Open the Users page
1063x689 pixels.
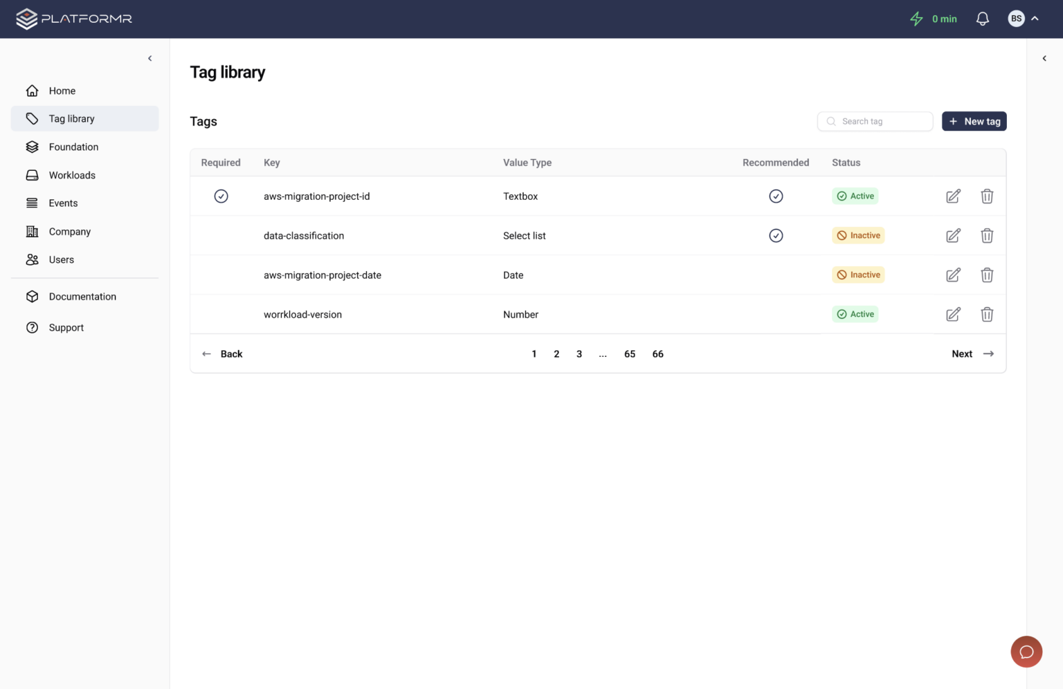[x=61, y=259]
